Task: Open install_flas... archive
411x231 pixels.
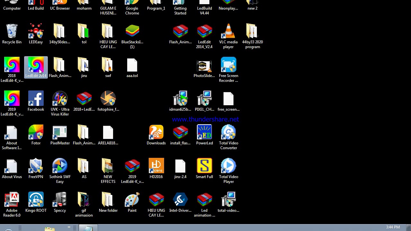Action: point(180,135)
